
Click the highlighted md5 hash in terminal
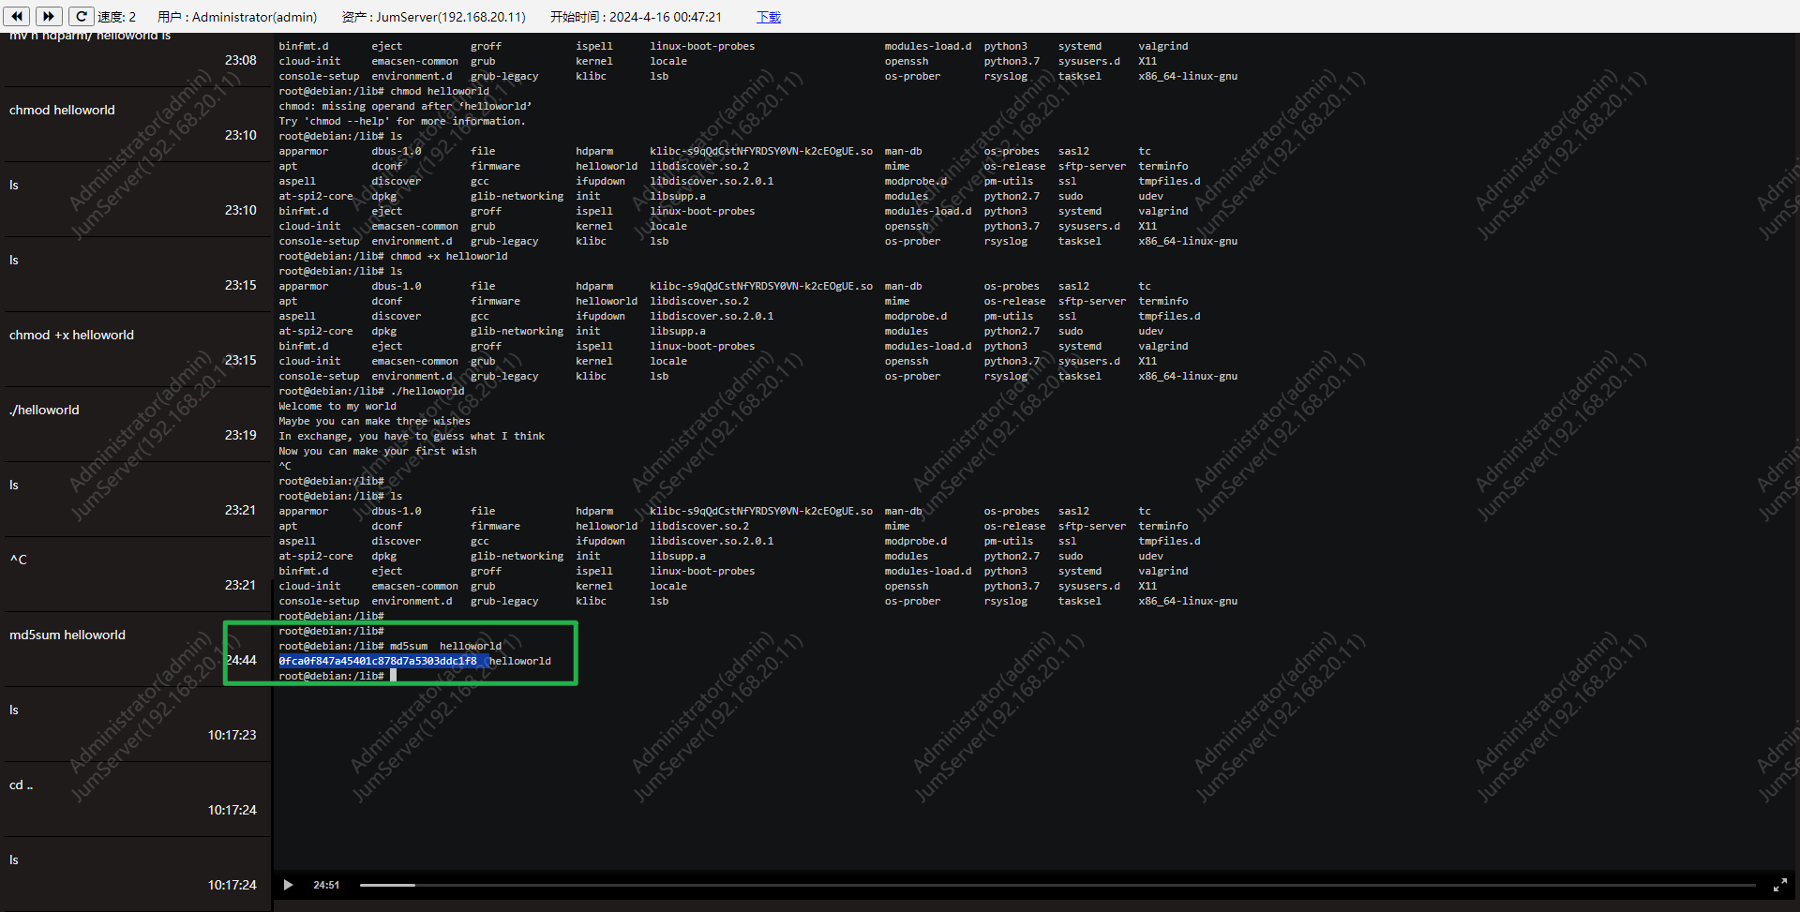click(x=378, y=661)
